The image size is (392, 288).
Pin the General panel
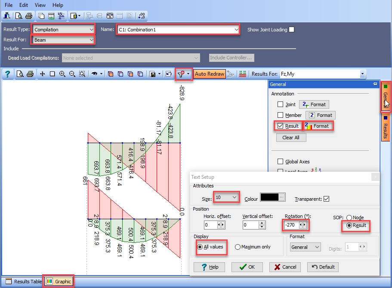375,84
